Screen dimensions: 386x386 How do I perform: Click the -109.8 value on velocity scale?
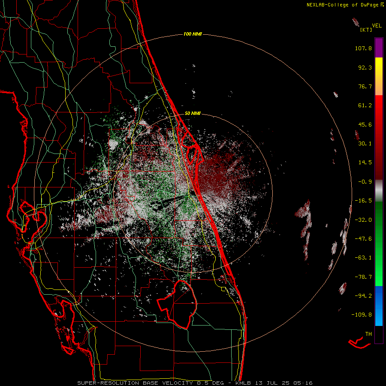click(362, 315)
